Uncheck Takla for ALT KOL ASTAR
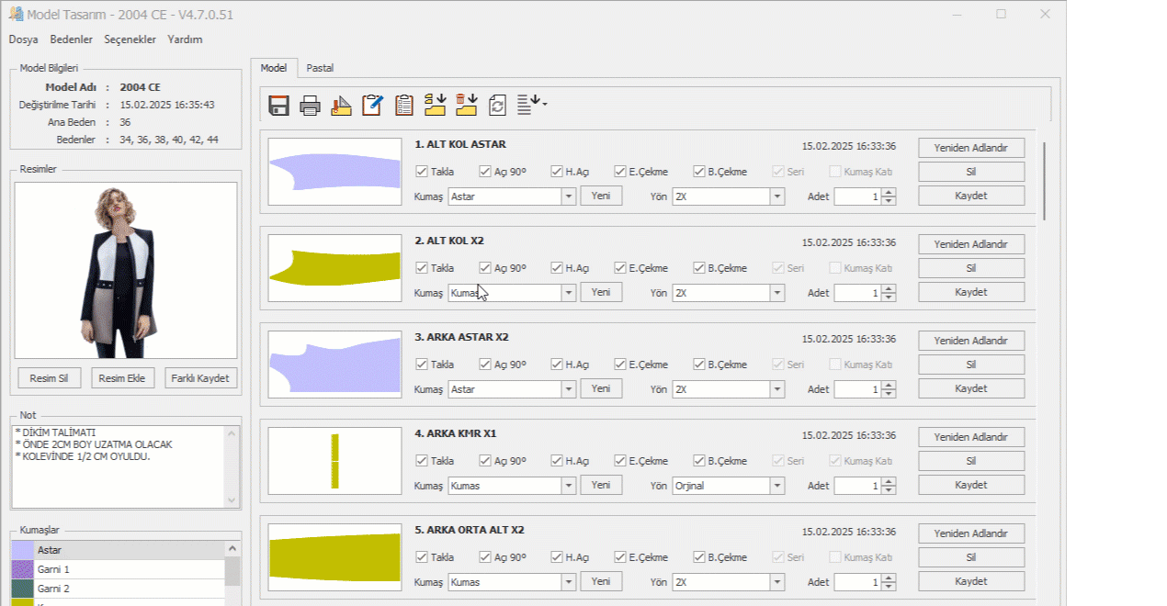Screen dimensions: 1167x606 [422, 172]
